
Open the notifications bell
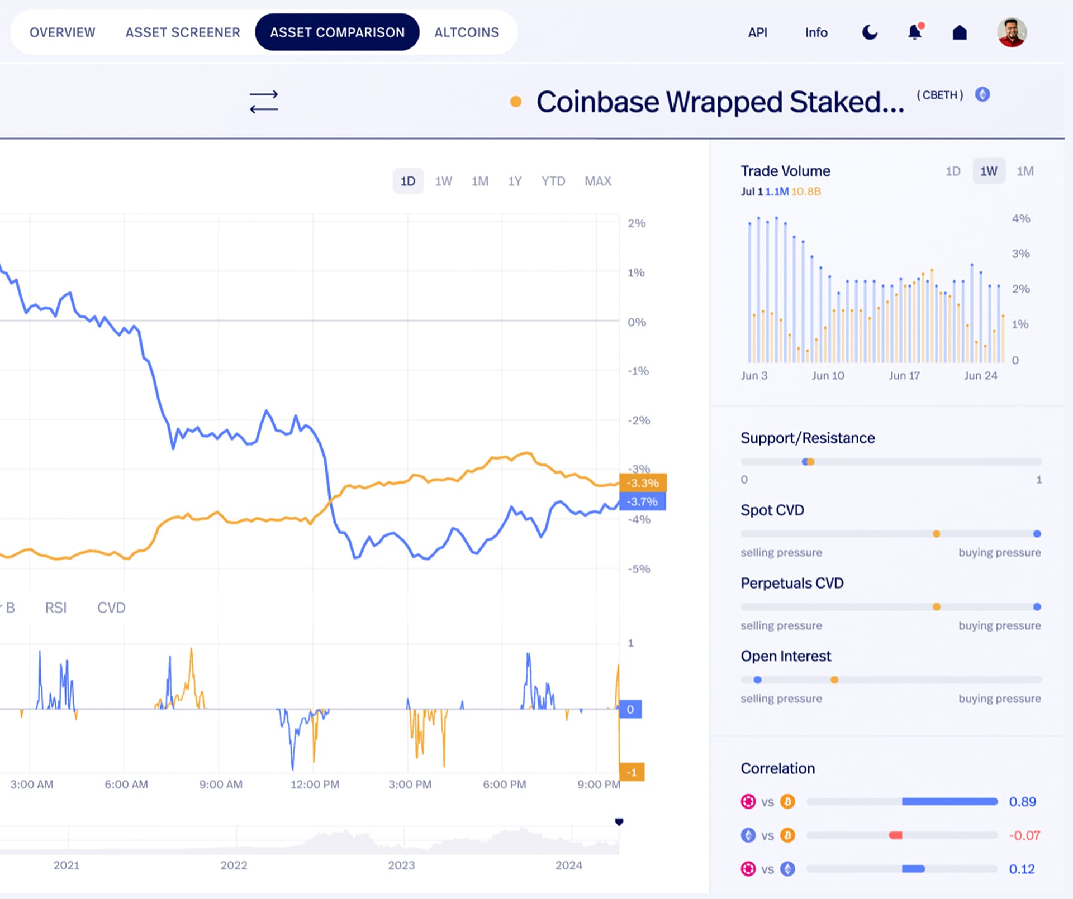point(915,32)
